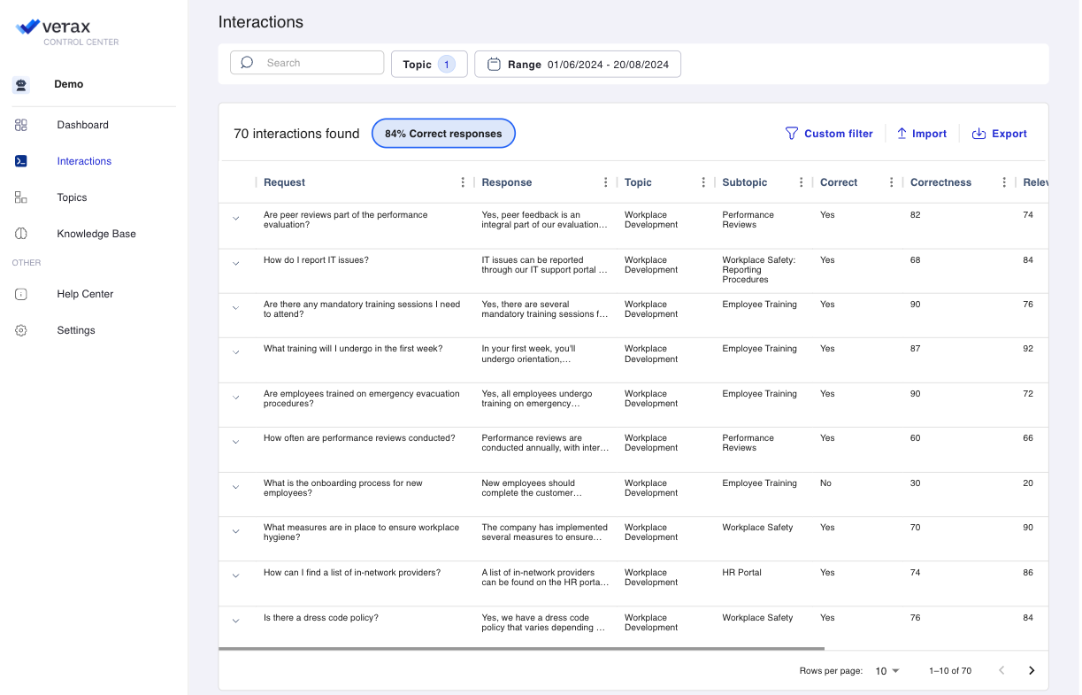Image resolution: width=1082 pixels, height=695 pixels.
Task: Click the Demo bot avatar icon
Action: [21, 85]
